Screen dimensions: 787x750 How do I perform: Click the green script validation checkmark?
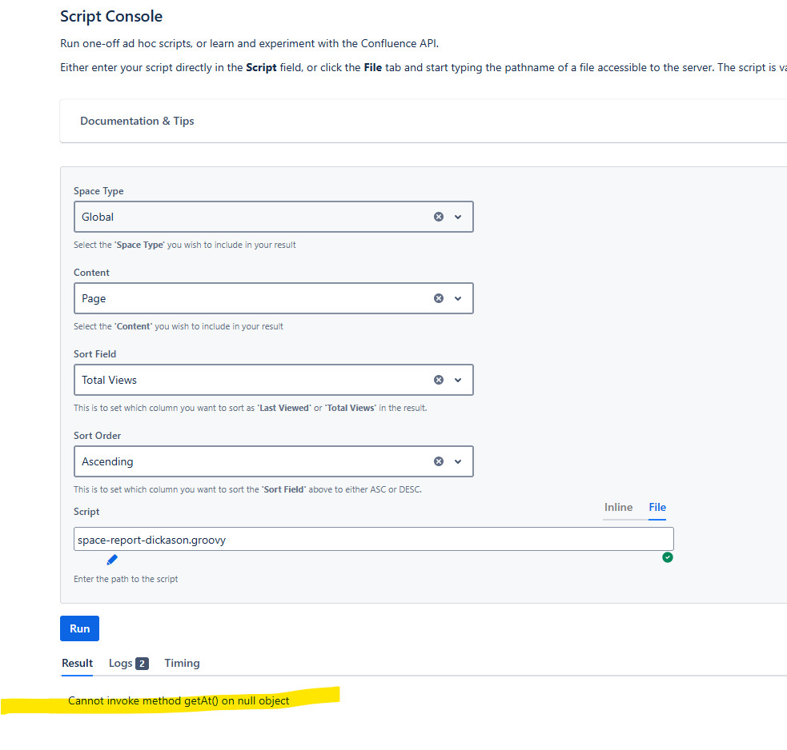point(667,557)
